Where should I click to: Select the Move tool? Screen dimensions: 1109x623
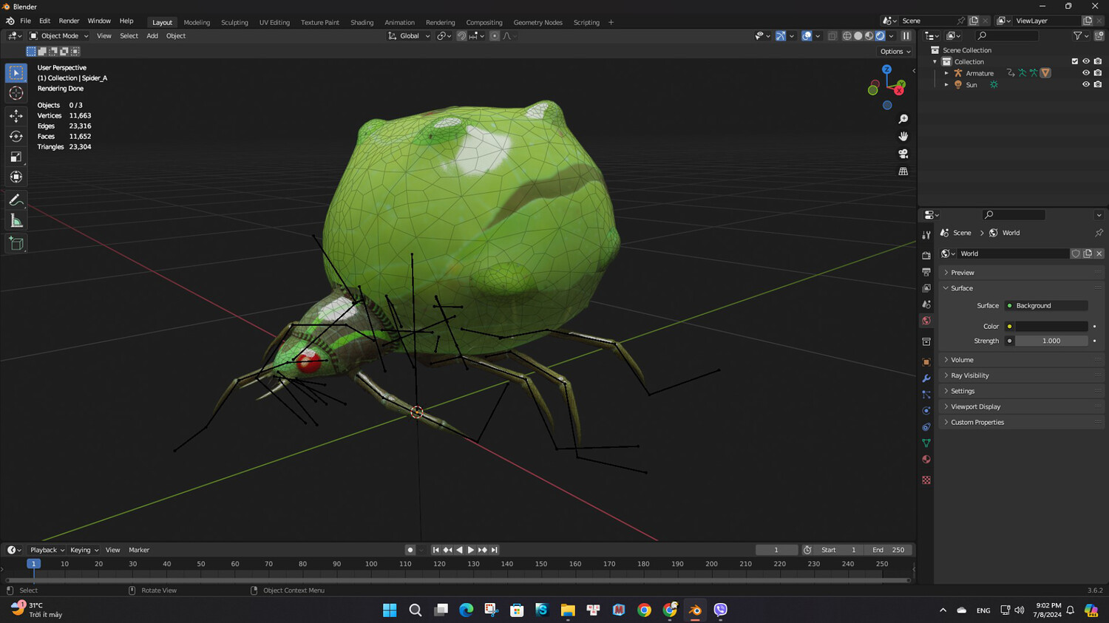click(16, 116)
